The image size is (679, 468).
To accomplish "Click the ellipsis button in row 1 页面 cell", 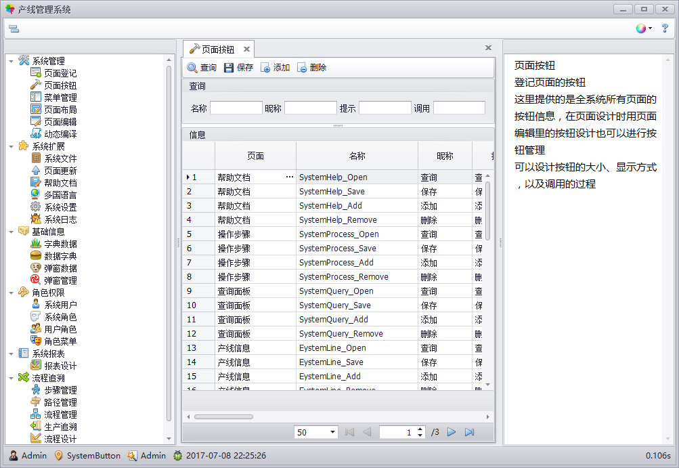I will pyautogui.click(x=290, y=177).
